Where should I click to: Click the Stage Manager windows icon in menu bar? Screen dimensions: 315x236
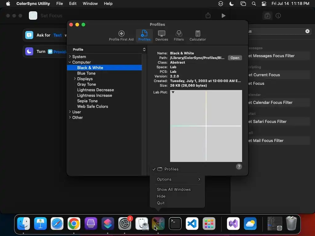(243, 4)
